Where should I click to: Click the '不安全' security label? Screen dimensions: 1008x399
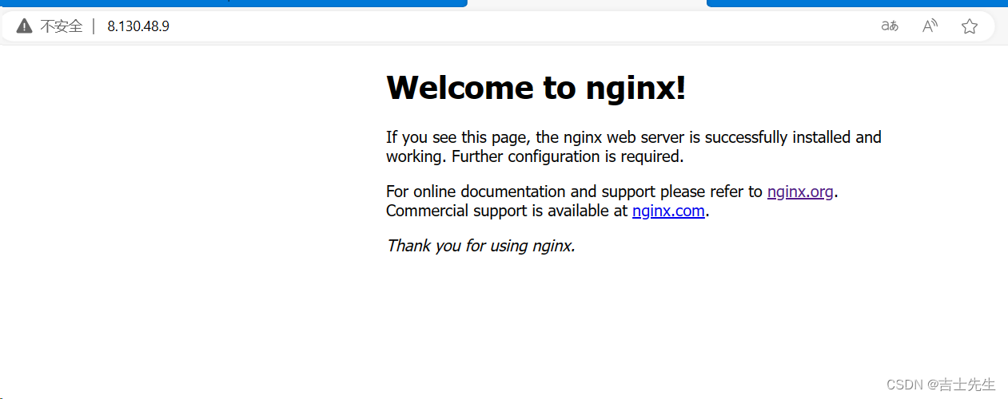coord(62,26)
